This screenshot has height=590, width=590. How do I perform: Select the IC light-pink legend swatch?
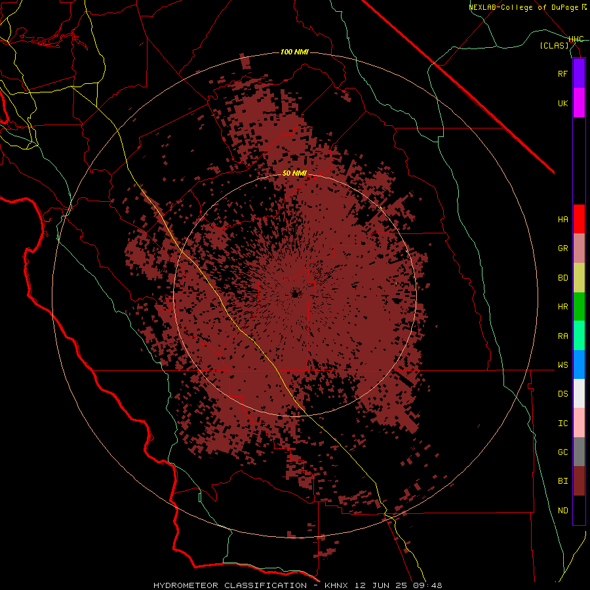click(x=579, y=423)
